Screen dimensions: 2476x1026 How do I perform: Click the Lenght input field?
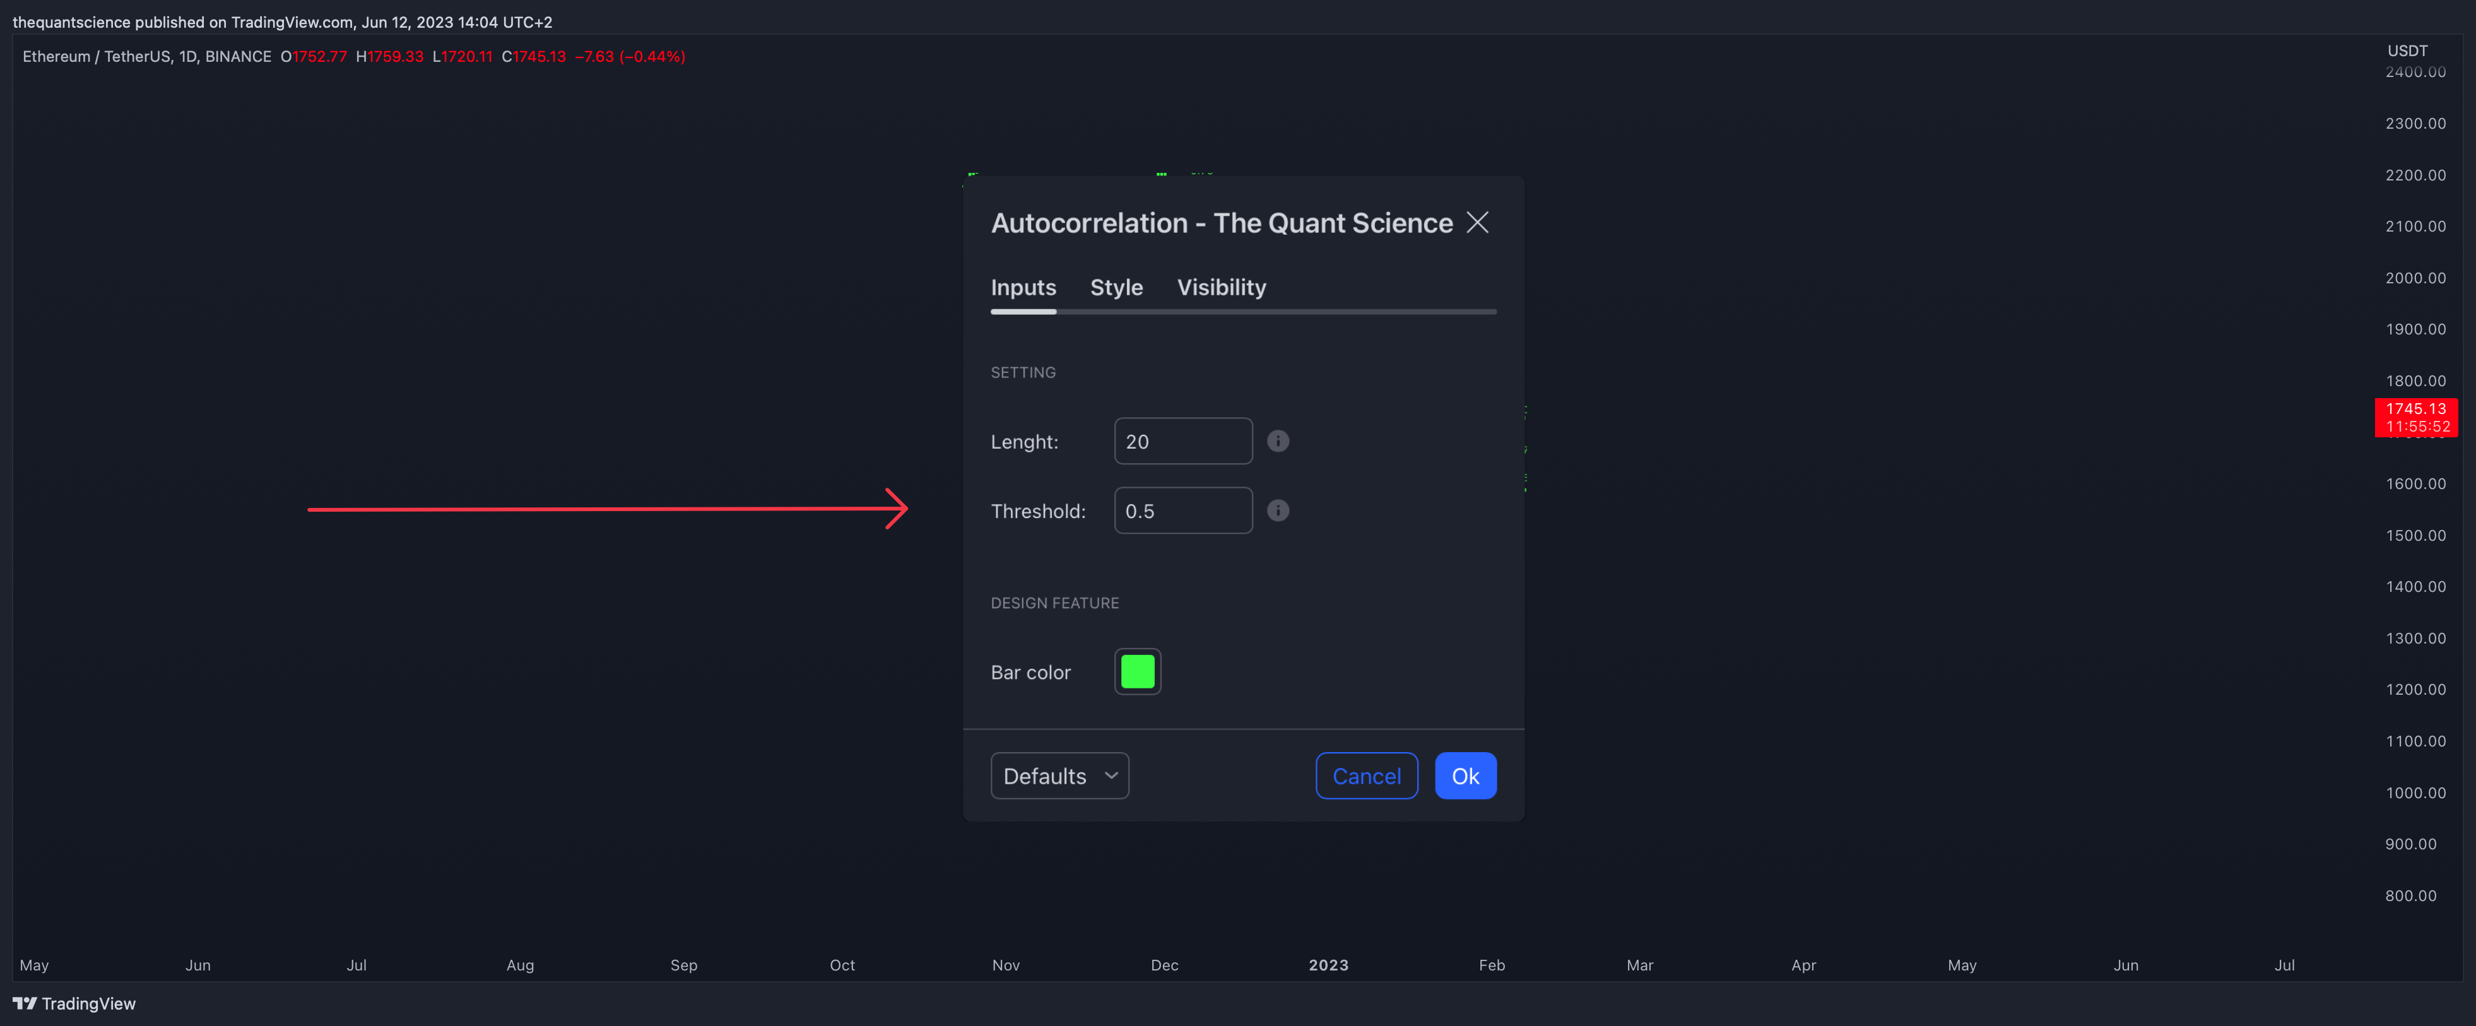click(1183, 441)
